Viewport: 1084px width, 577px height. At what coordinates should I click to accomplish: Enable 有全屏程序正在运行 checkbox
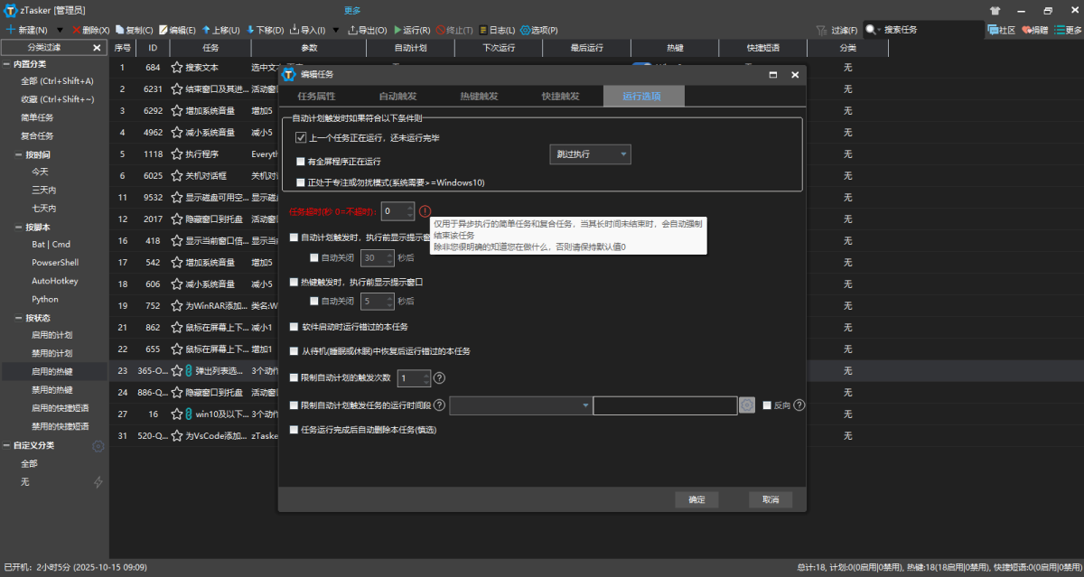click(x=301, y=161)
